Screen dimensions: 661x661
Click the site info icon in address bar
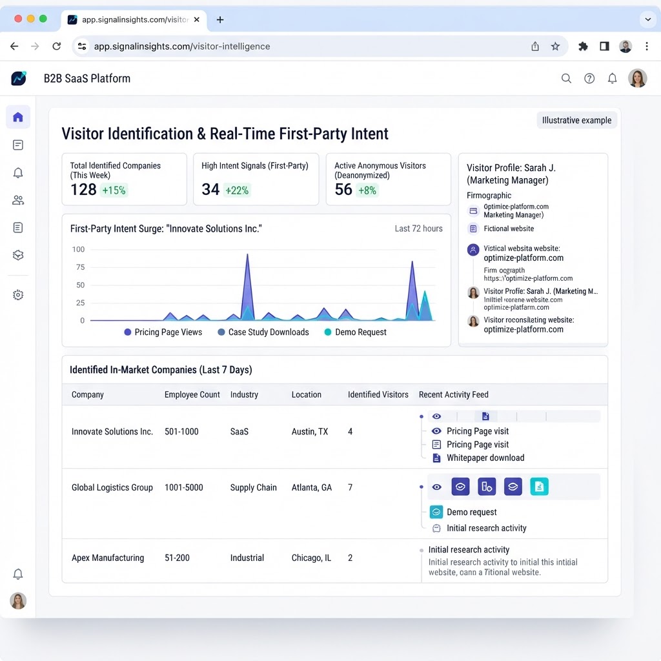tap(82, 46)
